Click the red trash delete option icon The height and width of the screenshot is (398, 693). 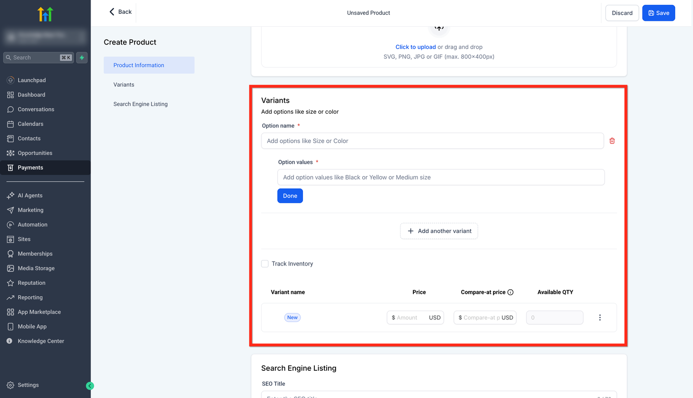click(612, 141)
